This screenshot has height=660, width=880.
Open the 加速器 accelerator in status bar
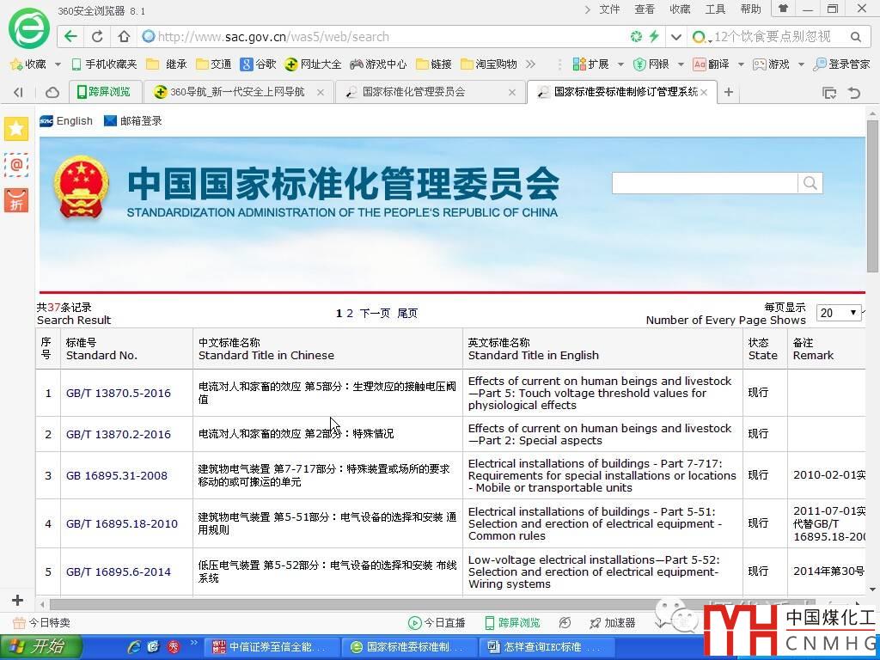pos(612,622)
